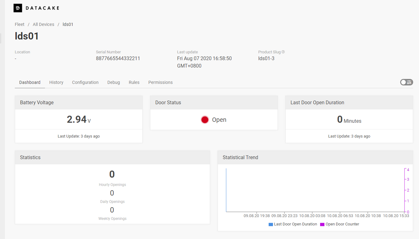This screenshot has height=239, width=419.
Task: Select the Rules tab
Action: [134, 82]
